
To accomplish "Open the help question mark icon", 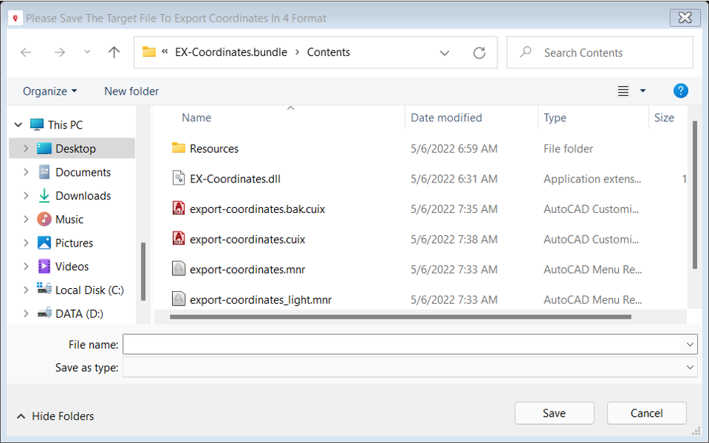I will click(680, 91).
